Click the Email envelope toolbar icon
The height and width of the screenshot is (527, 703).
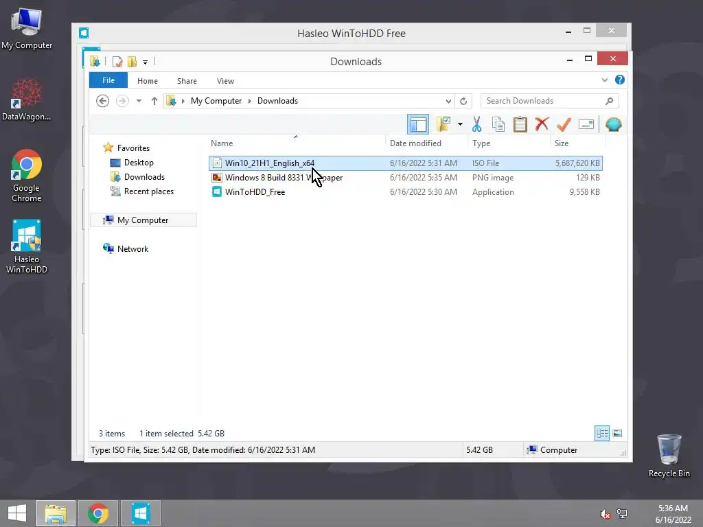pos(586,124)
